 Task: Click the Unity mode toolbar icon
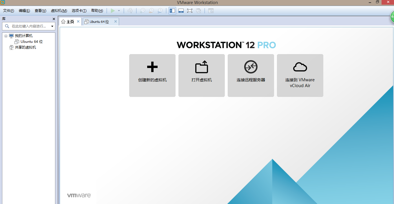tap(198, 11)
